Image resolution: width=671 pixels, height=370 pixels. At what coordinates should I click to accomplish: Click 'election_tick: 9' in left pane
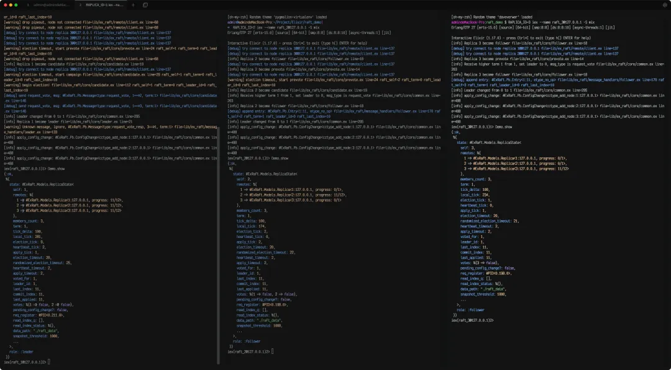click(28, 242)
